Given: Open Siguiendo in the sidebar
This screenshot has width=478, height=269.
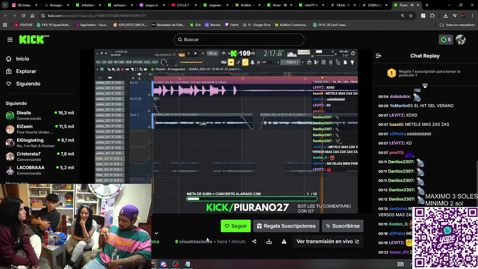Looking at the screenshot, I should [x=28, y=84].
